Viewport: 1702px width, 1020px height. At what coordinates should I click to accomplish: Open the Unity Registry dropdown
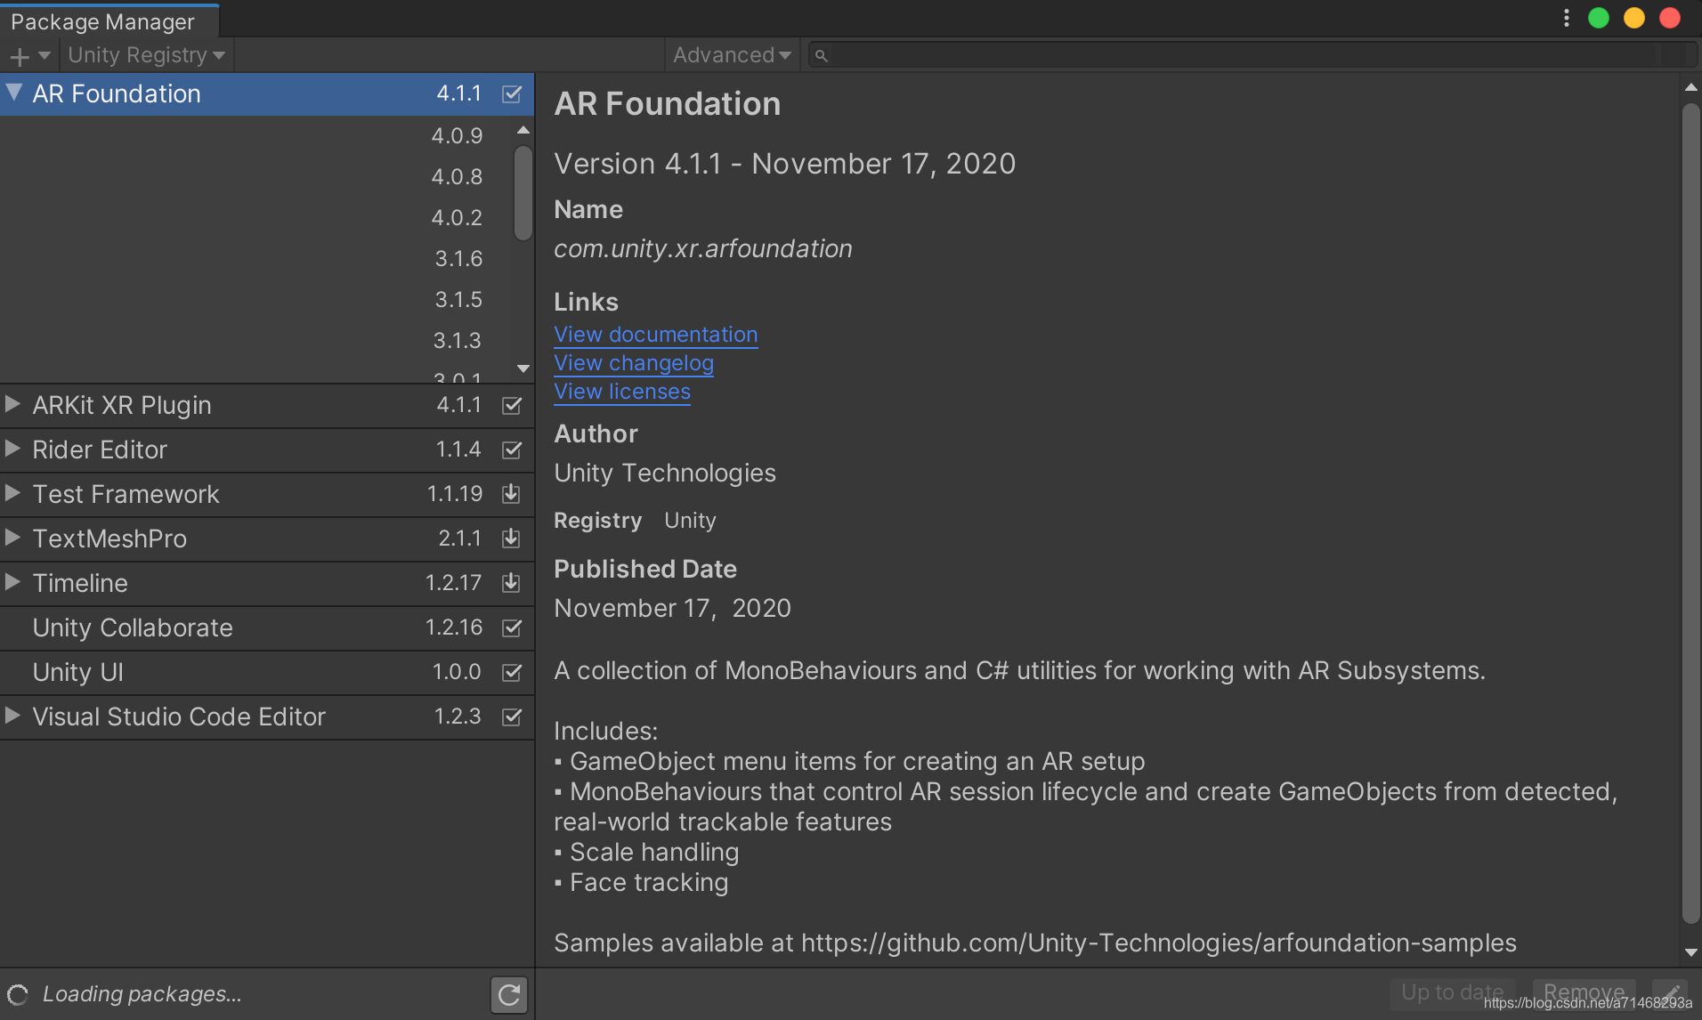click(145, 54)
